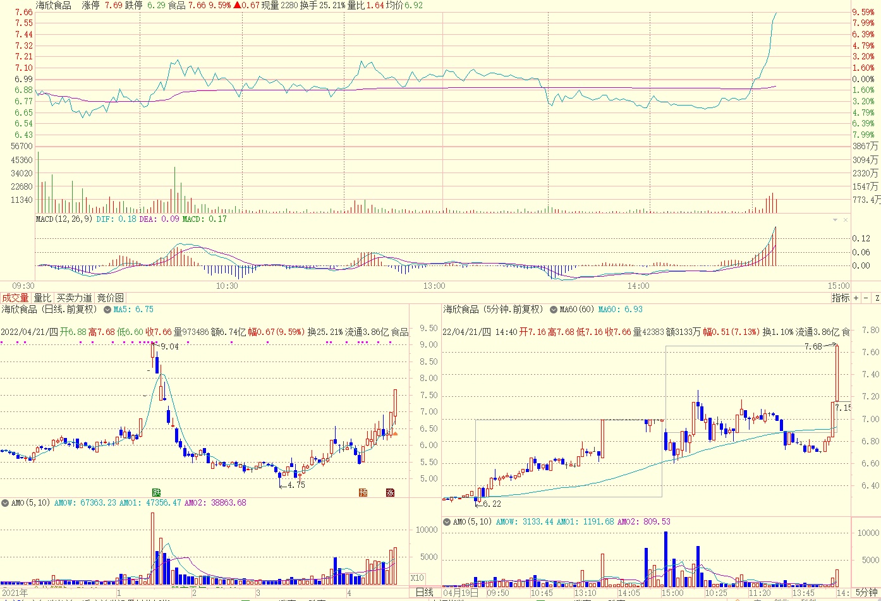881x601 pixels.
Task: Open the 买卖力道 tab
Action: tap(74, 298)
